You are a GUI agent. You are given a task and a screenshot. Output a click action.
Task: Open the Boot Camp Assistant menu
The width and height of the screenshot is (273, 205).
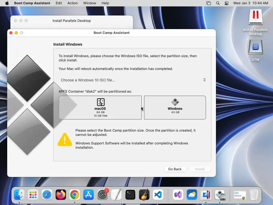click(x=32, y=3)
